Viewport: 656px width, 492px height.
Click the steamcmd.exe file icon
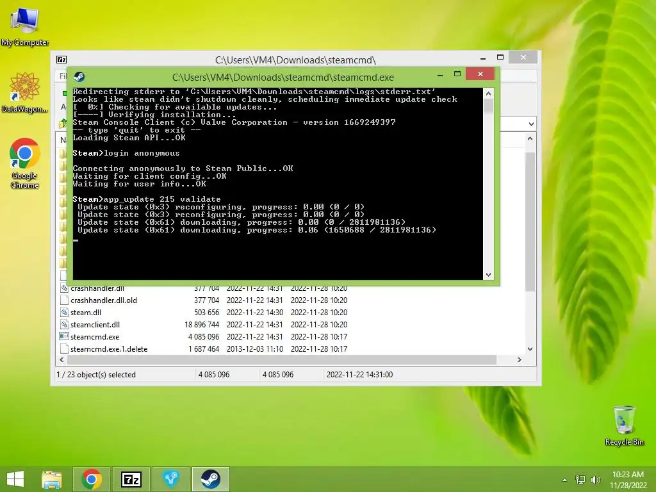click(64, 336)
